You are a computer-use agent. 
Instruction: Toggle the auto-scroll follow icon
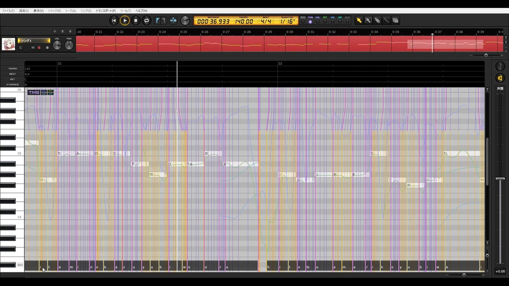point(173,21)
